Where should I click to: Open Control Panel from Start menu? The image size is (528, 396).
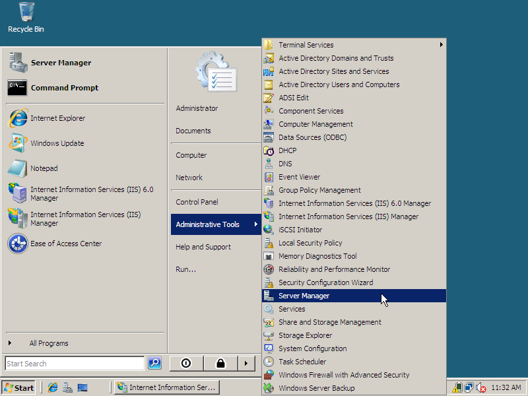[x=216, y=202]
